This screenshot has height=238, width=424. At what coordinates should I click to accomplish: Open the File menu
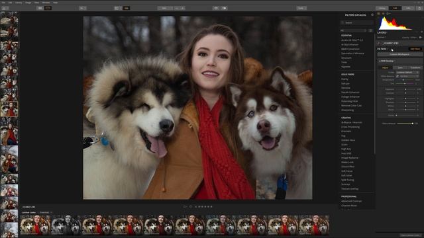[x=3, y=3]
